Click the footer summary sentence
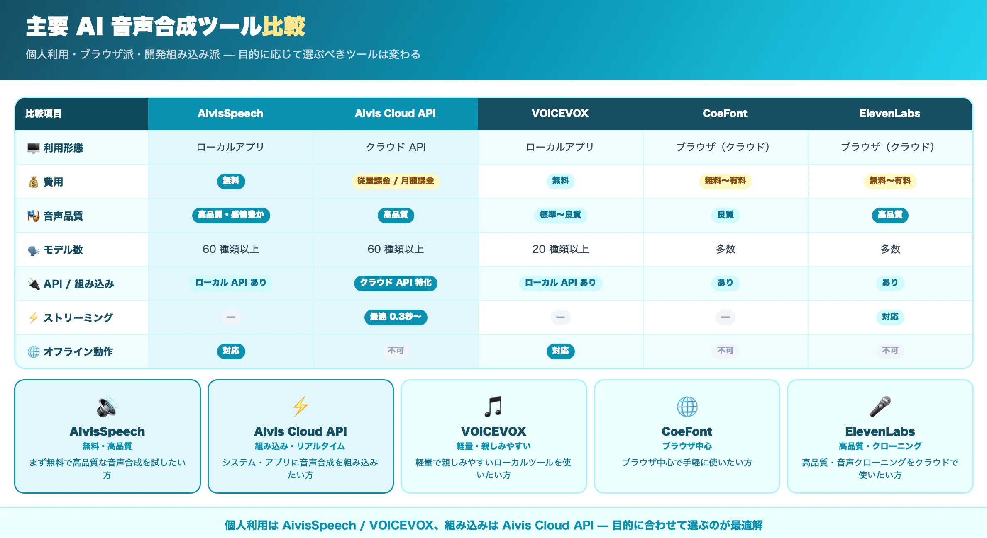Screen dimensions: 987x538 [x=493, y=526]
